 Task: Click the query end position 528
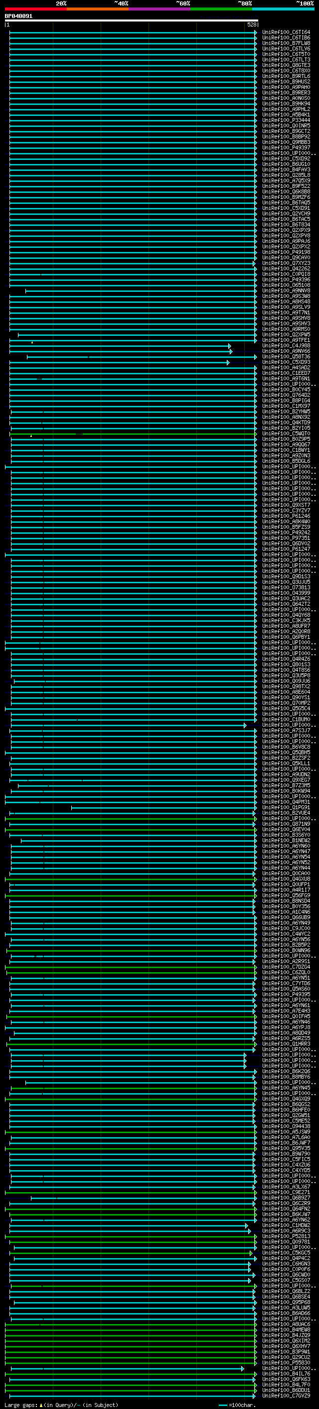pyautogui.click(x=251, y=24)
